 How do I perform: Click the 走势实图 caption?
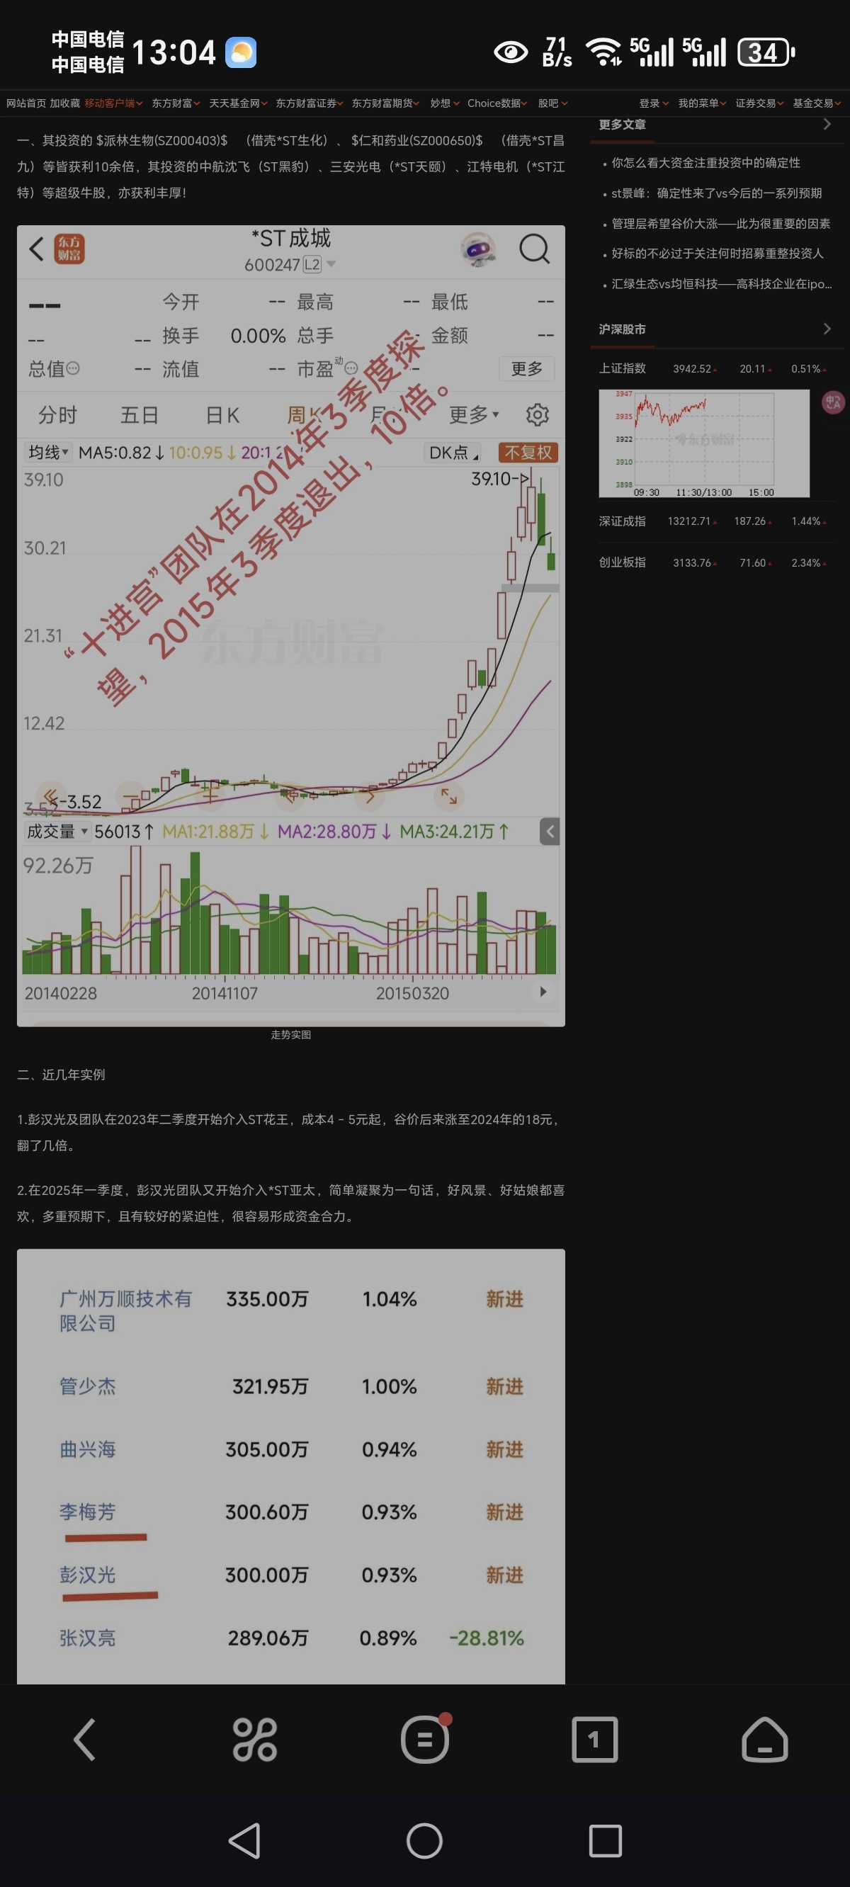(291, 1034)
